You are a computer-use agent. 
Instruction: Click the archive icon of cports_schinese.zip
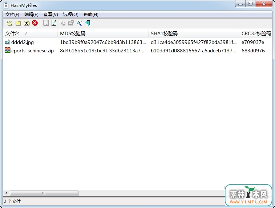click(7, 51)
